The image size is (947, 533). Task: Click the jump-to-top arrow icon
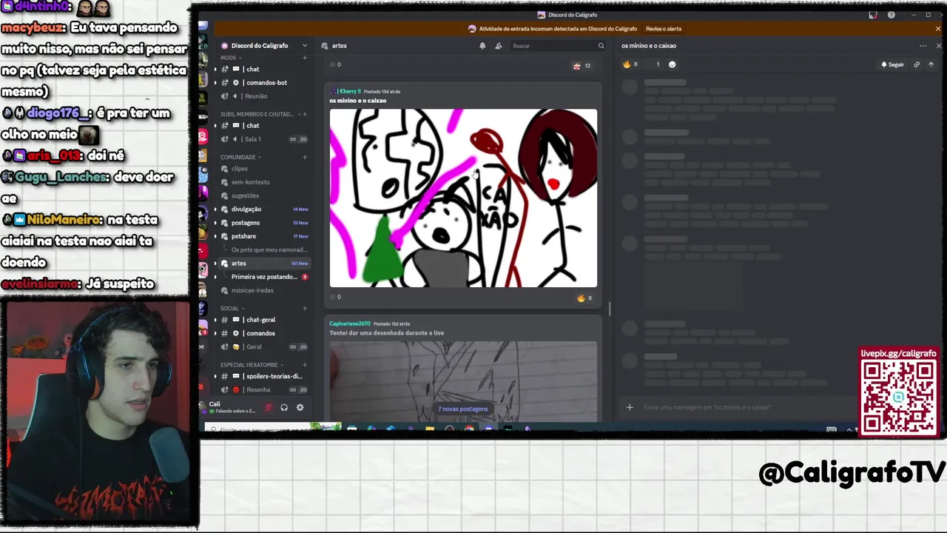931,64
